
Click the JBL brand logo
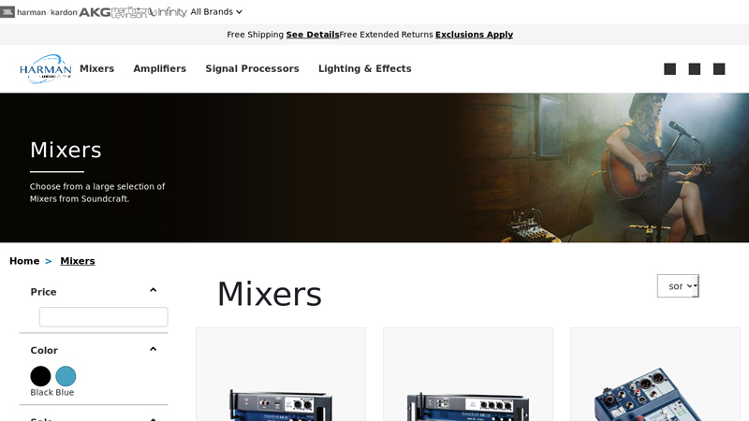(x=7, y=12)
